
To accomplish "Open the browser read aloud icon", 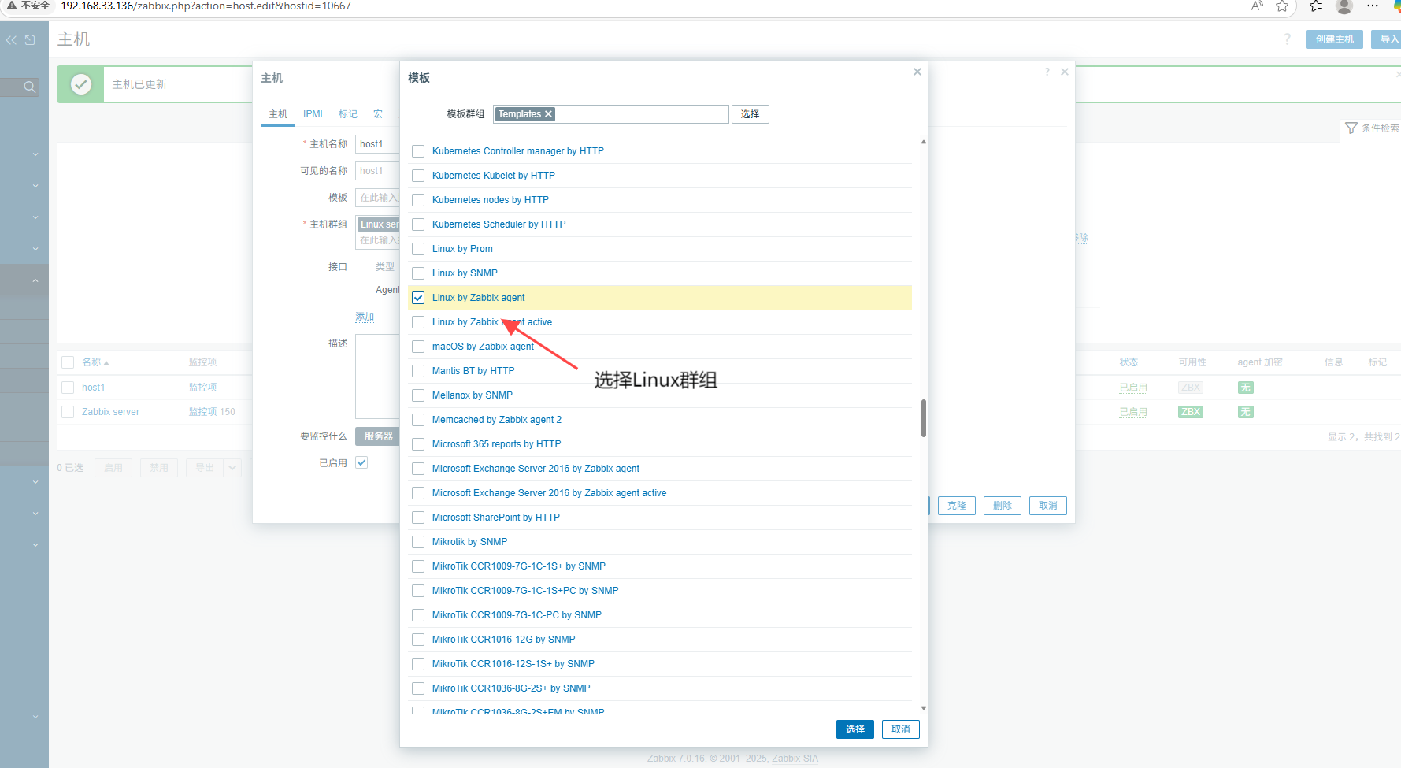I will pos(1257,6).
